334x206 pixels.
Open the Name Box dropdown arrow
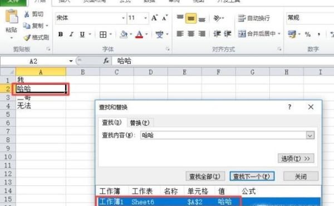pos(71,61)
